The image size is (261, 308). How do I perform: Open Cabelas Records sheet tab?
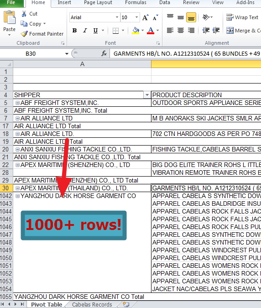[92, 304]
